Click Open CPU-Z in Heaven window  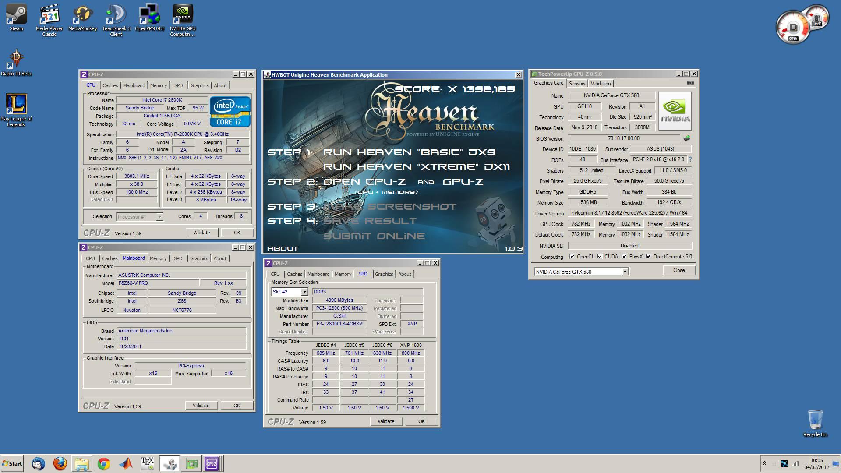[364, 182]
